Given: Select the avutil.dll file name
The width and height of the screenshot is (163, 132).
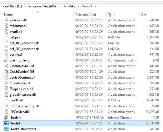Looking at the screenshot, I should [16, 32].
